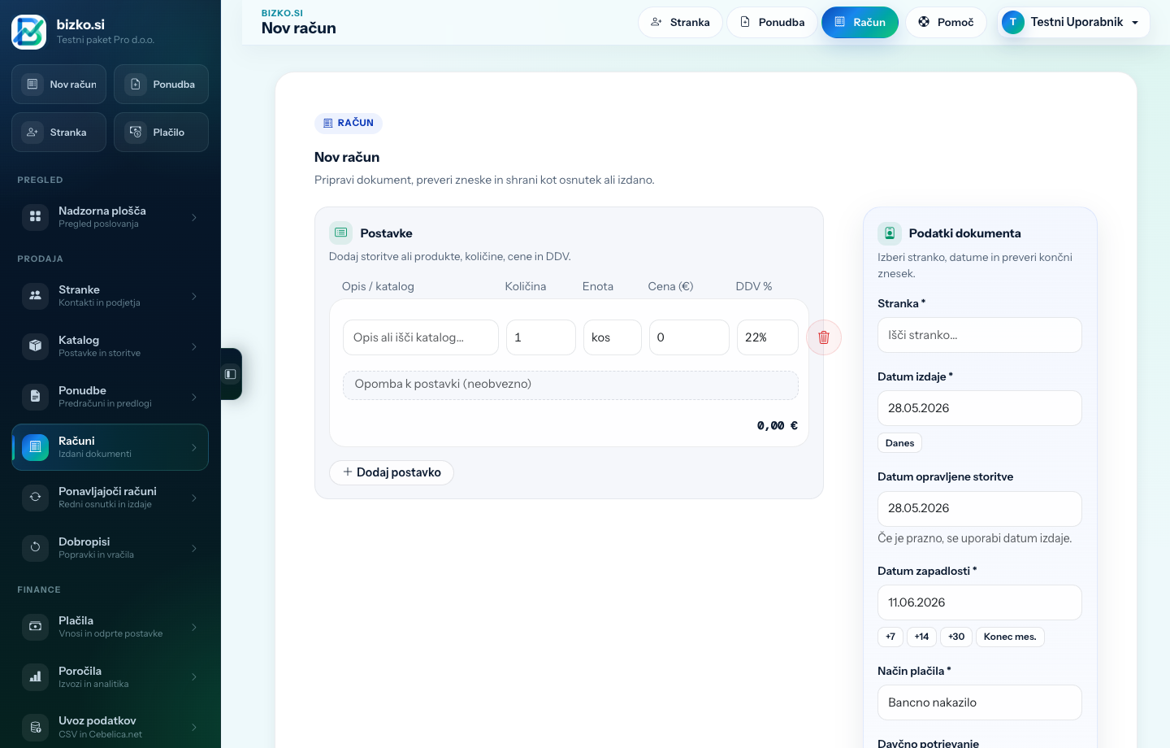Viewport: 1170px width, 748px height.
Task: Click the Plačila cash icon
Action: (35, 626)
